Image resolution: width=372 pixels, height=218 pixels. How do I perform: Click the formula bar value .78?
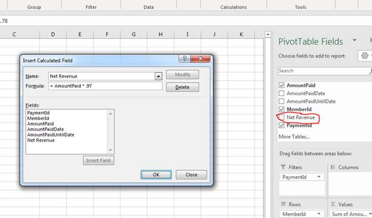tap(4, 21)
